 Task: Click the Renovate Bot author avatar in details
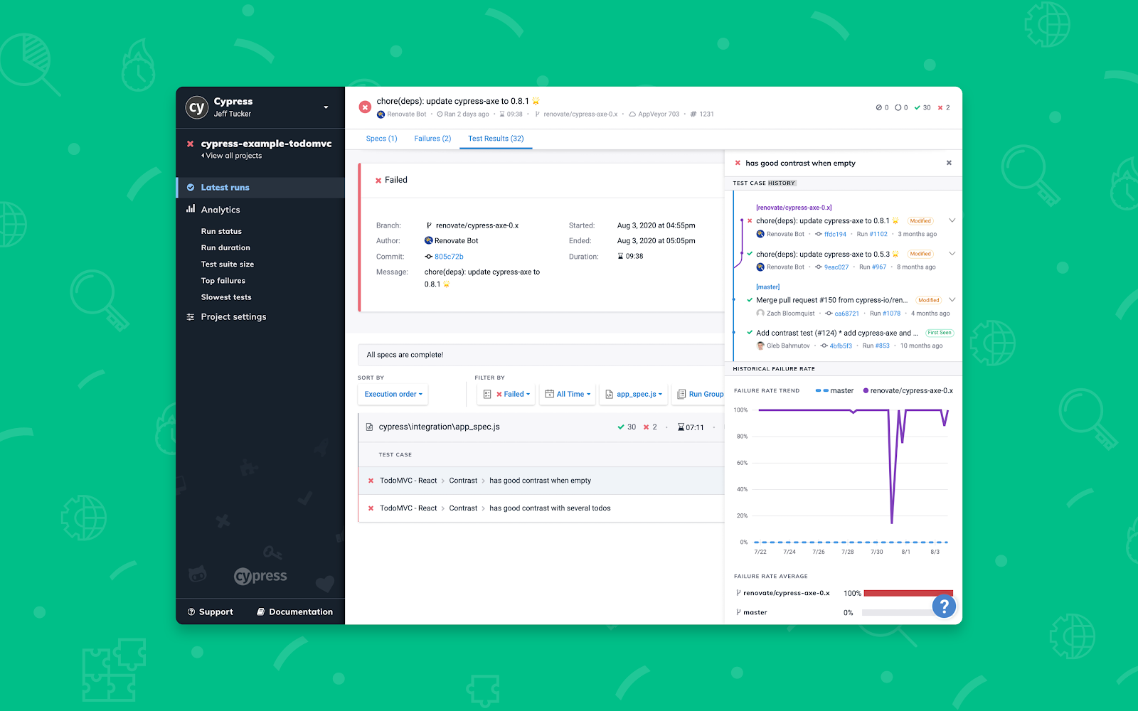pos(429,241)
